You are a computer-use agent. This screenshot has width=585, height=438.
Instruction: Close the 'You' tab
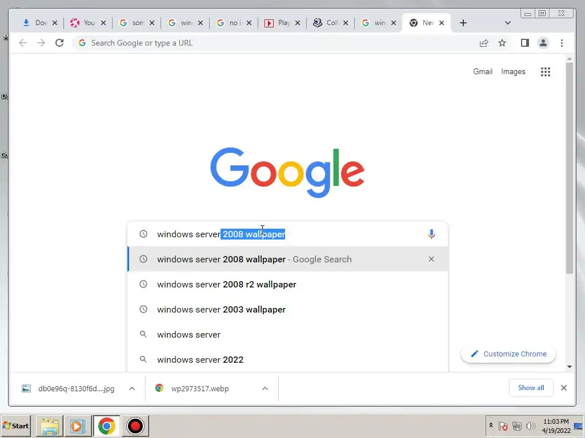click(x=103, y=23)
